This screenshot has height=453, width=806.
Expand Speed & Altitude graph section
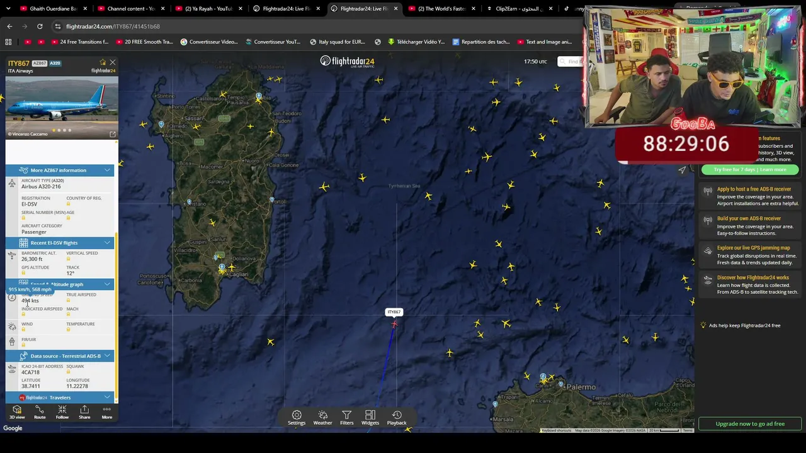[x=60, y=284]
